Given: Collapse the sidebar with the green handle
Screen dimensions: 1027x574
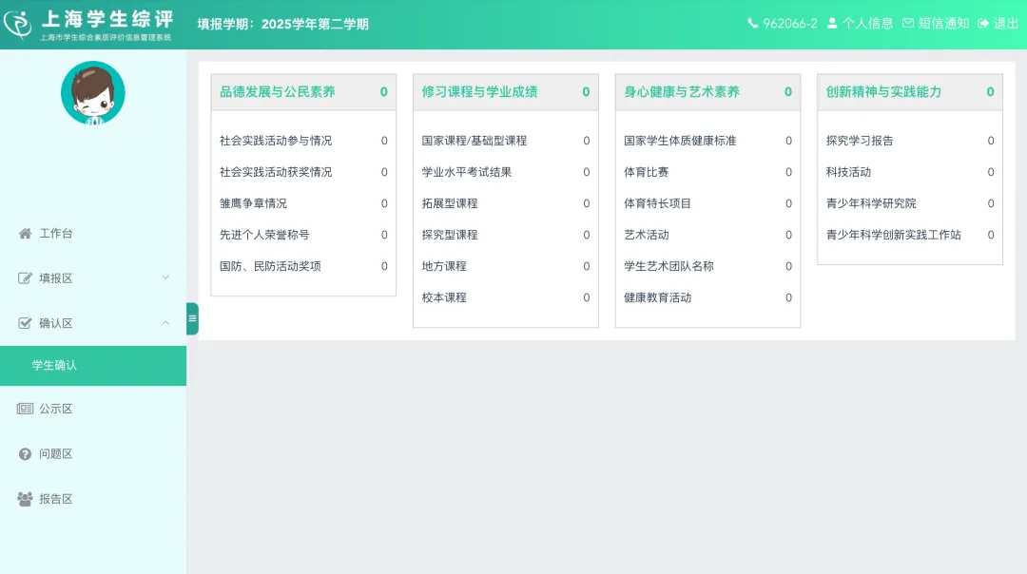Looking at the screenshot, I should [192, 318].
